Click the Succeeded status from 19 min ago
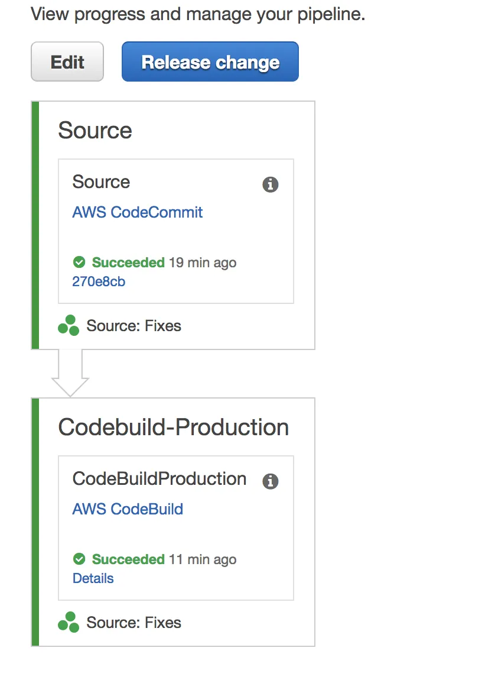The height and width of the screenshot is (680, 482). pyautogui.click(x=128, y=263)
